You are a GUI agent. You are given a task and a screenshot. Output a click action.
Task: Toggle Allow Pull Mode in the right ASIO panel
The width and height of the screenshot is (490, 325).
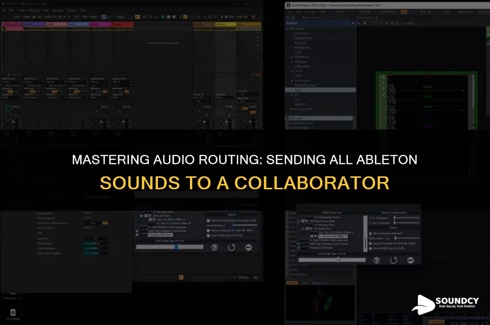371,234
